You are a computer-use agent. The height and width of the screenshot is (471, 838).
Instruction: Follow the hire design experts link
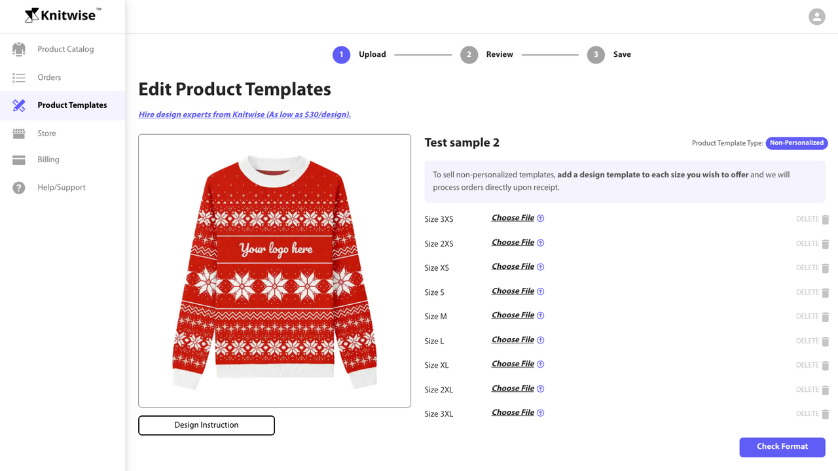tap(244, 114)
